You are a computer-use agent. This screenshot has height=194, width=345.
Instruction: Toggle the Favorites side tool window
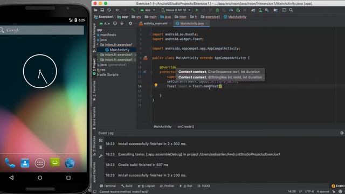coord(94,91)
